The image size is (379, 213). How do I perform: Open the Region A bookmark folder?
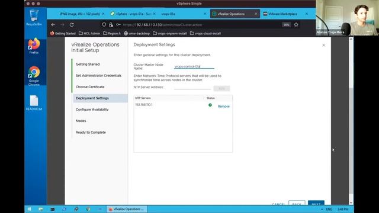tap(112, 33)
